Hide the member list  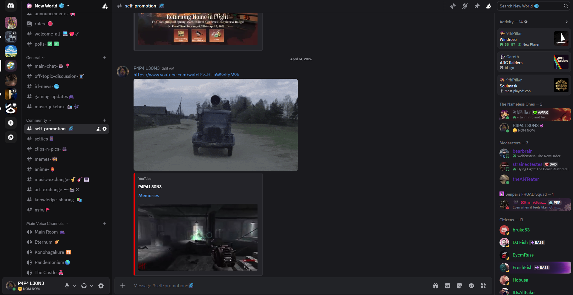489,6
